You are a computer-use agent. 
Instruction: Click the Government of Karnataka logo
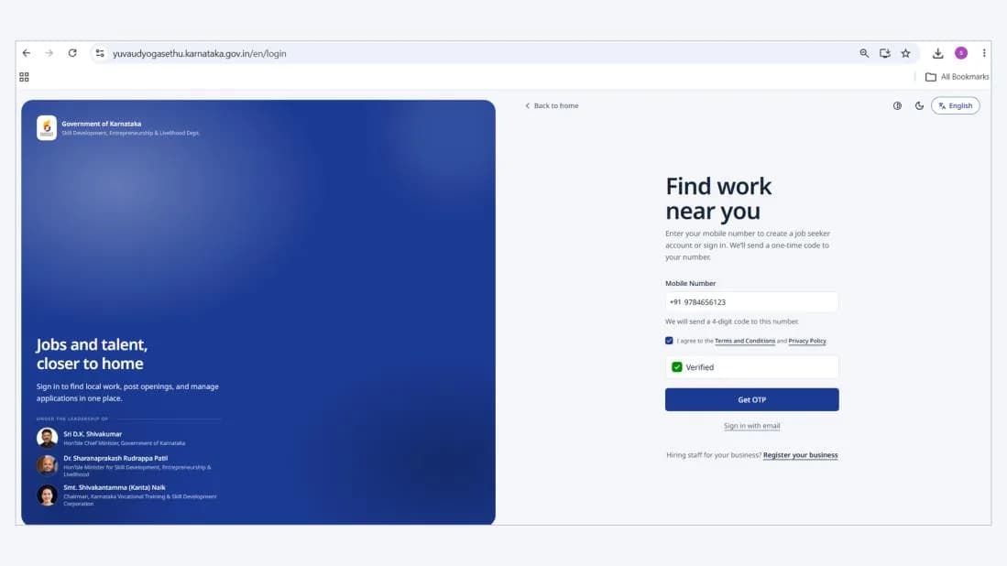[46, 127]
